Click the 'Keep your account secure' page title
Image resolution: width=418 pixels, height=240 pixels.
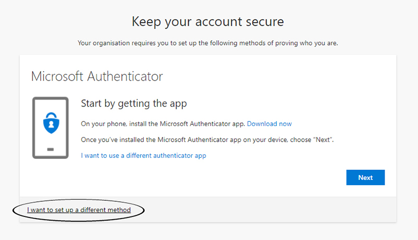click(x=207, y=21)
